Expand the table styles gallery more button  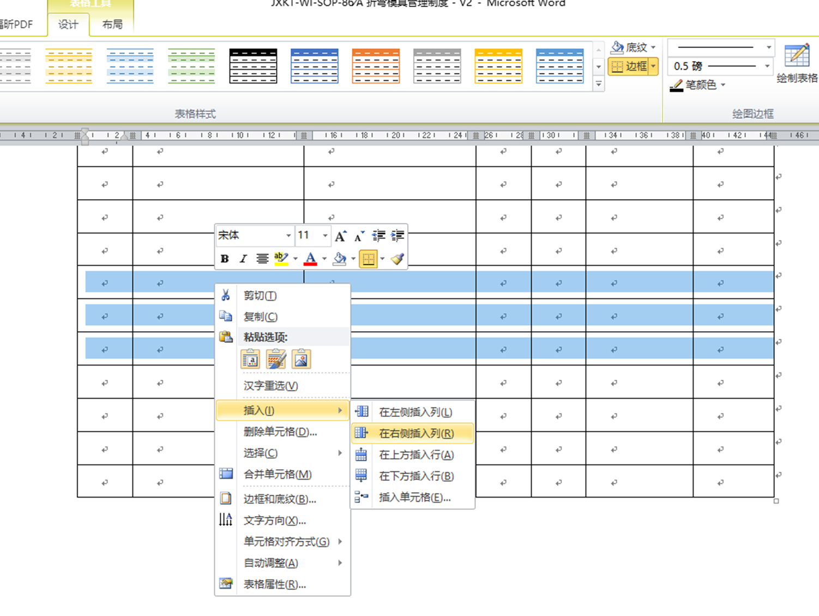click(x=599, y=83)
